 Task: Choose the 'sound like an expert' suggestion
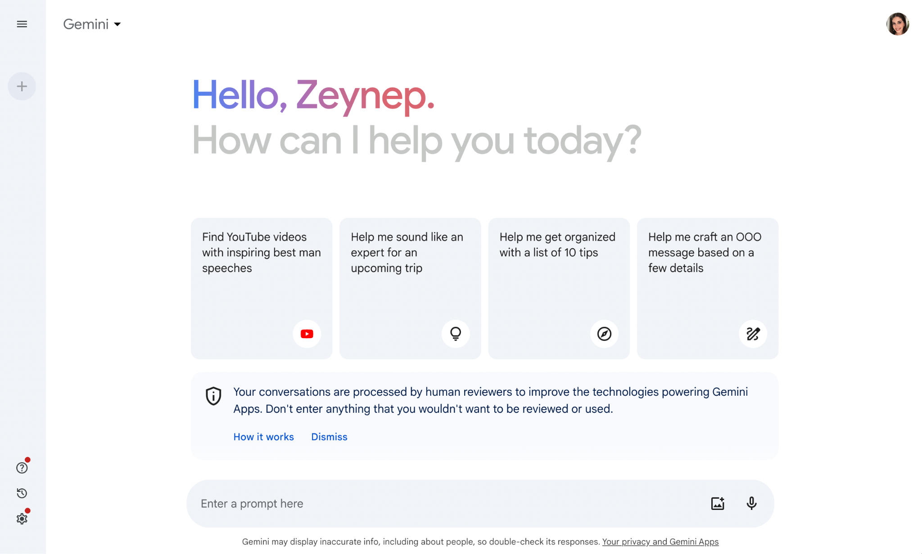click(410, 270)
